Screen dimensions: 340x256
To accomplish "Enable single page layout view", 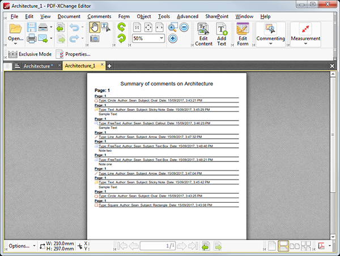I will click(271, 246).
